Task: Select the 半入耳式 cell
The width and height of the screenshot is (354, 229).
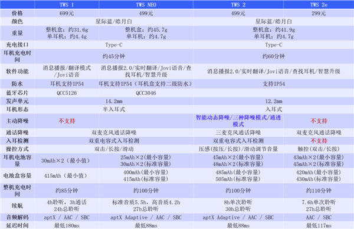Action: [x=114, y=109]
